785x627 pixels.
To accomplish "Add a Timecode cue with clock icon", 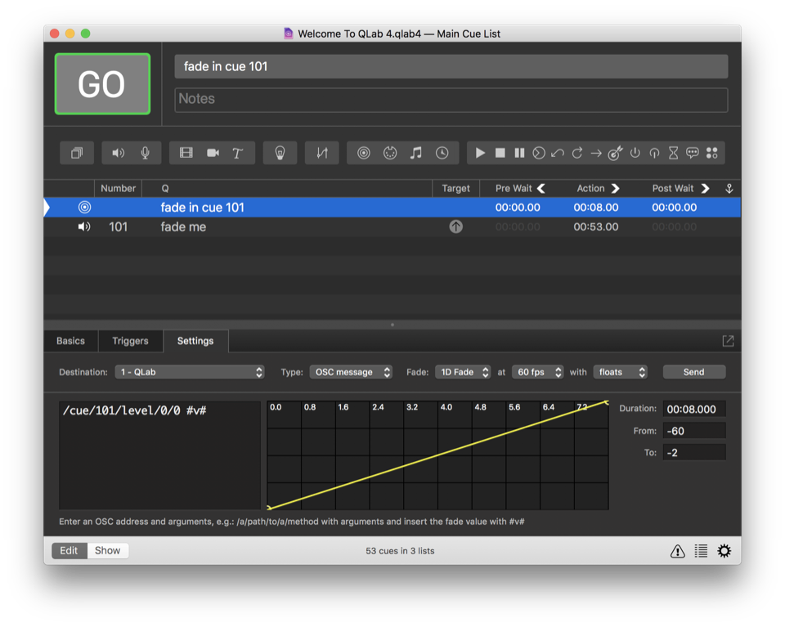I will tap(442, 153).
